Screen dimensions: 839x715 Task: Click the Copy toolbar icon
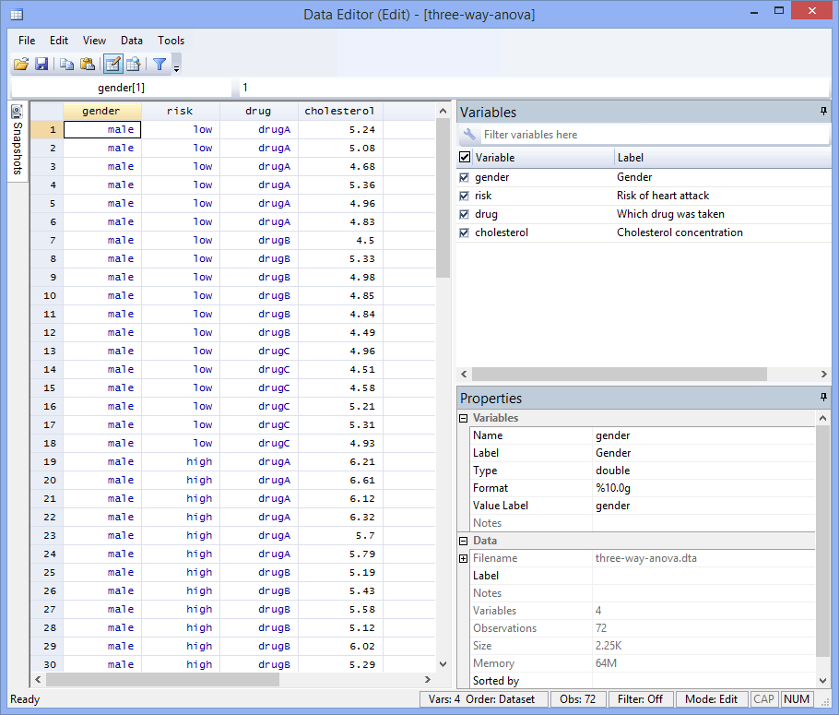click(65, 64)
